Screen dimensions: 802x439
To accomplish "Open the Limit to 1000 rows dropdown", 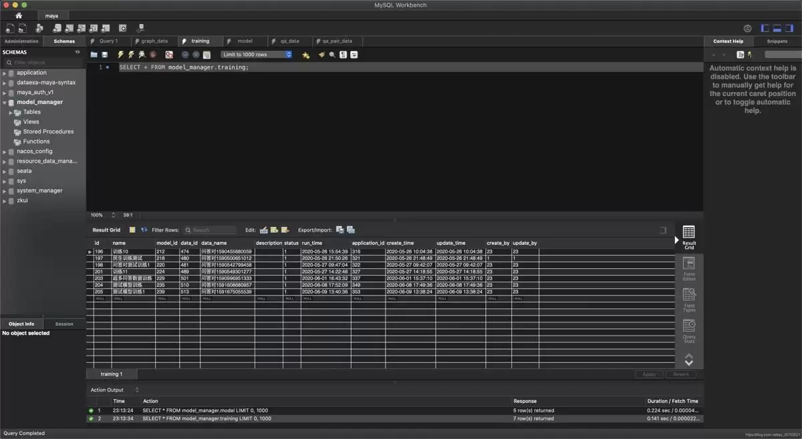I will pyautogui.click(x=257, y=55).
